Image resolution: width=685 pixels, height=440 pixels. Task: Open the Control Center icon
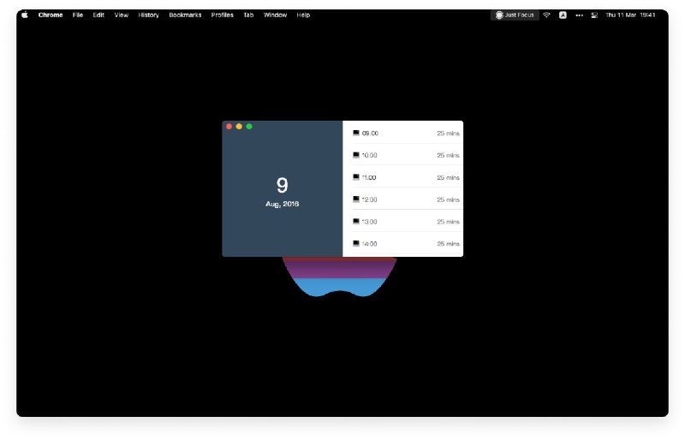(594, 15)
